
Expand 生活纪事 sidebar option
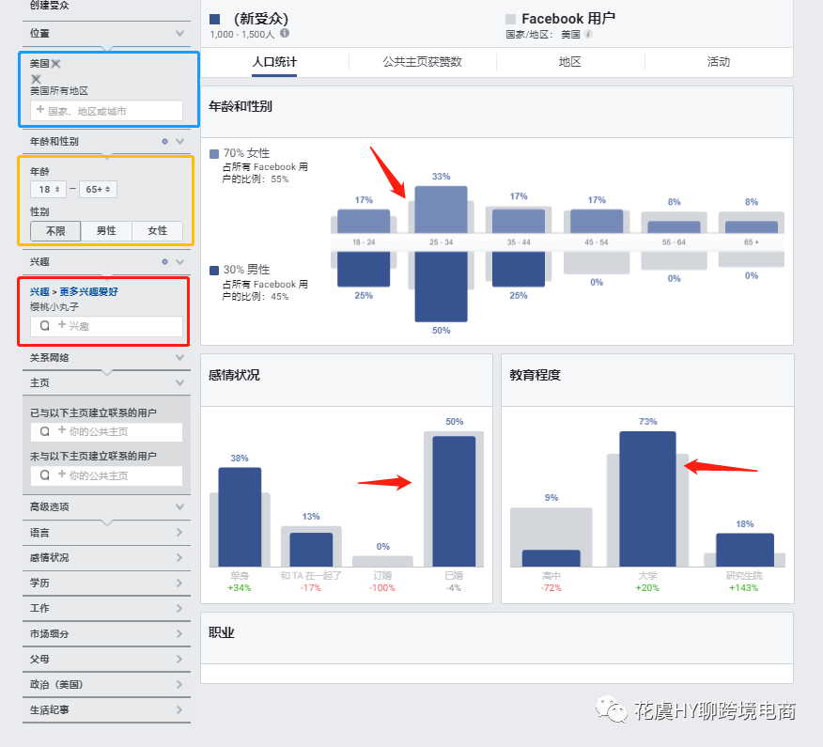coord(106,709)
